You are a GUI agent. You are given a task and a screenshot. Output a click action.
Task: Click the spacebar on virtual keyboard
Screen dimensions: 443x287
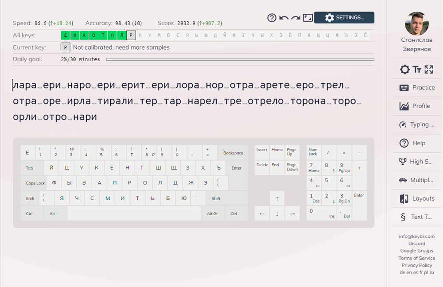[x=134, y=213]
